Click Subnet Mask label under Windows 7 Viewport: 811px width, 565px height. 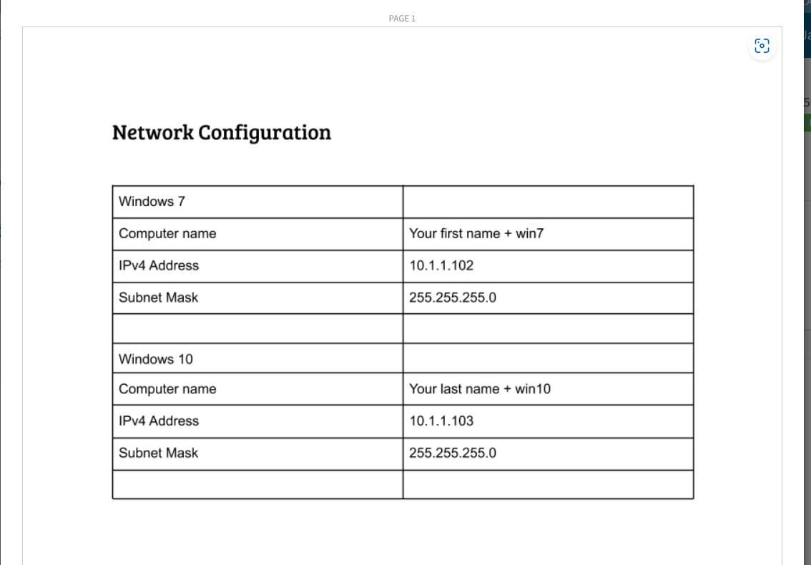click(158, 298)
